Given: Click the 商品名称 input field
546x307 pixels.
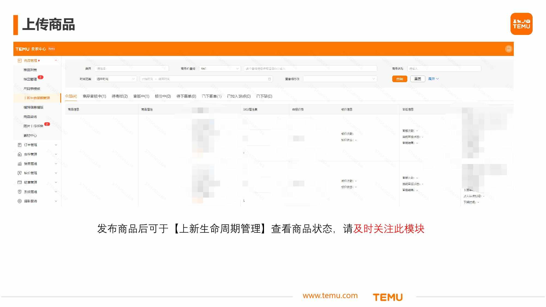Looking at the screenshot, I should (444, 68).
